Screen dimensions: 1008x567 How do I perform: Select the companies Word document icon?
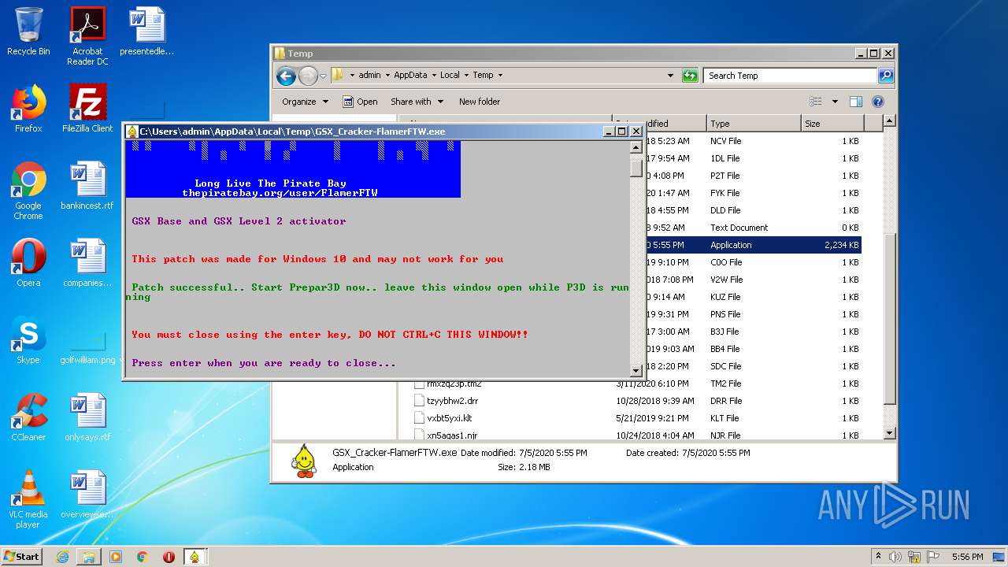tap(87, 264)
